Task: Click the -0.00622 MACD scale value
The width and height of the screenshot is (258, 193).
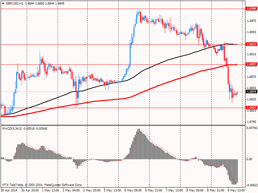Action: [252, 185]
